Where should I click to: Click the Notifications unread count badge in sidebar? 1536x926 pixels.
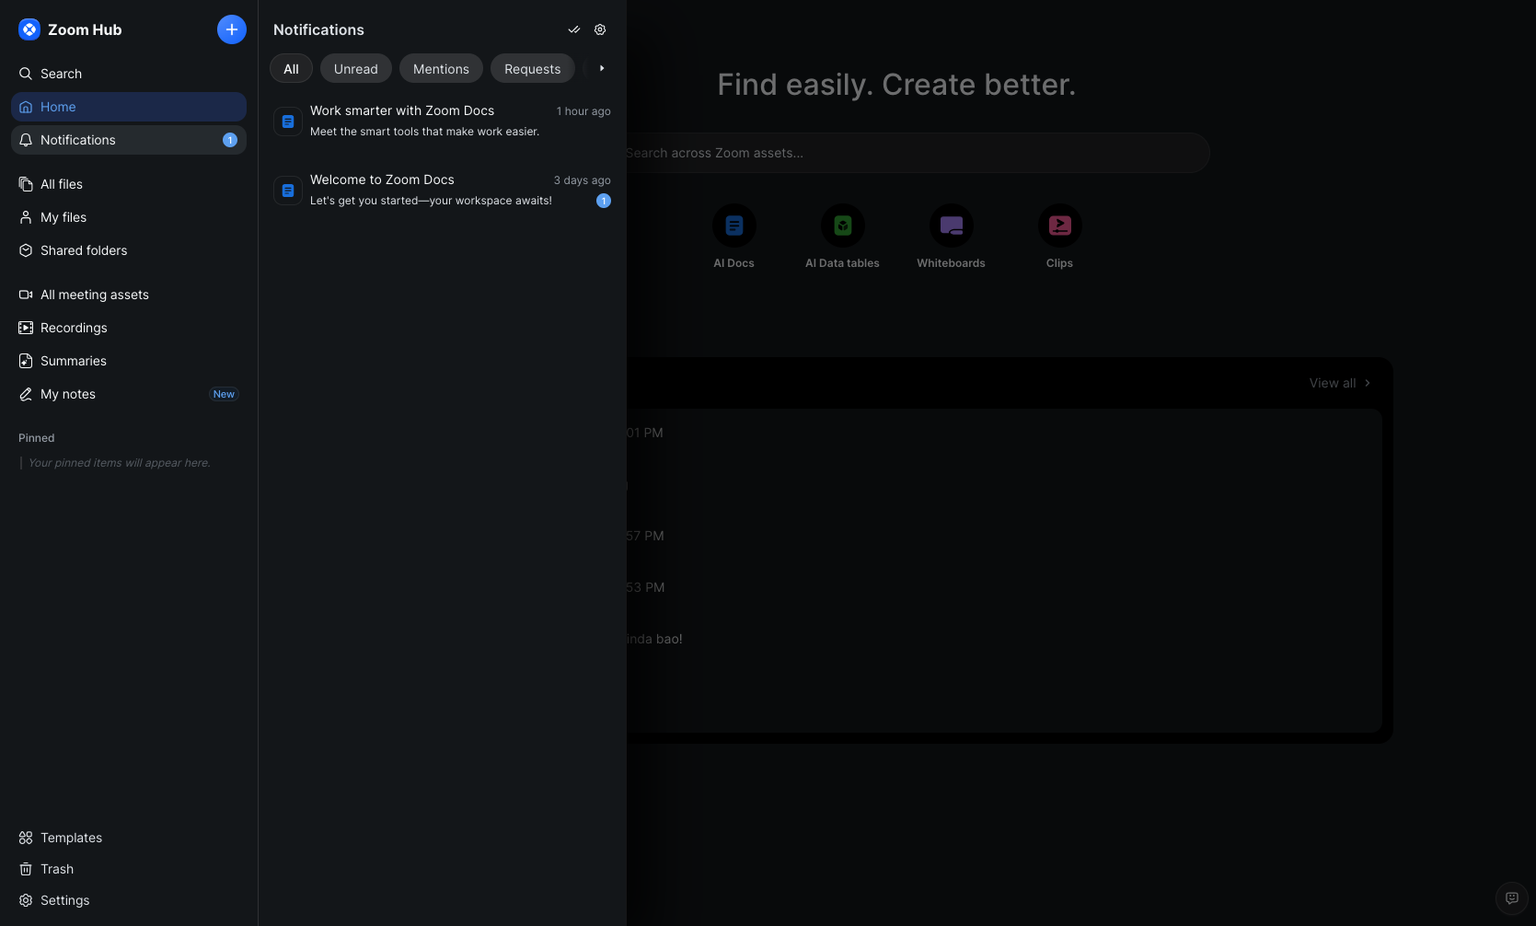tap(230, 140)
